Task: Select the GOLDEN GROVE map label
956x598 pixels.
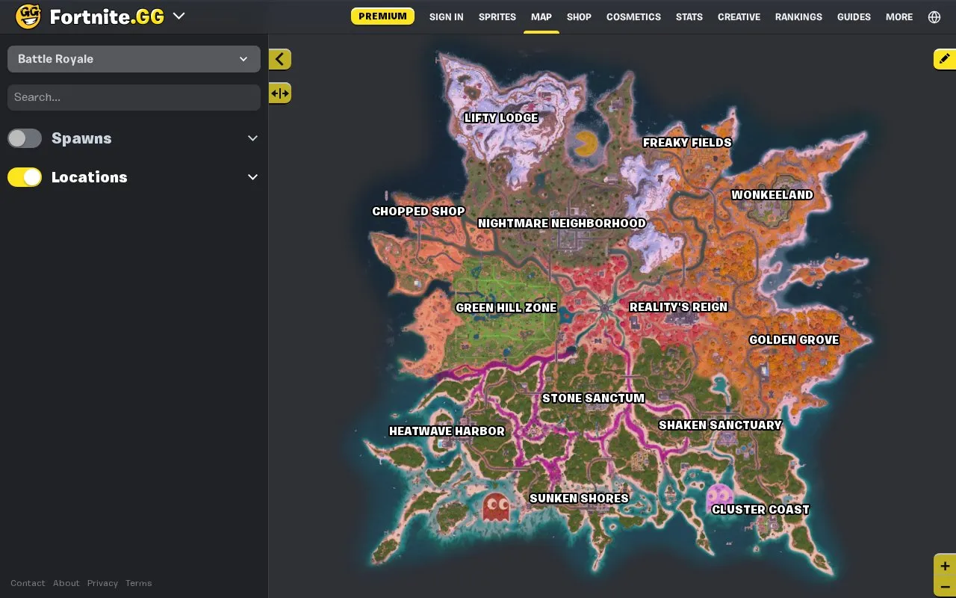Action: coord(794,339)
